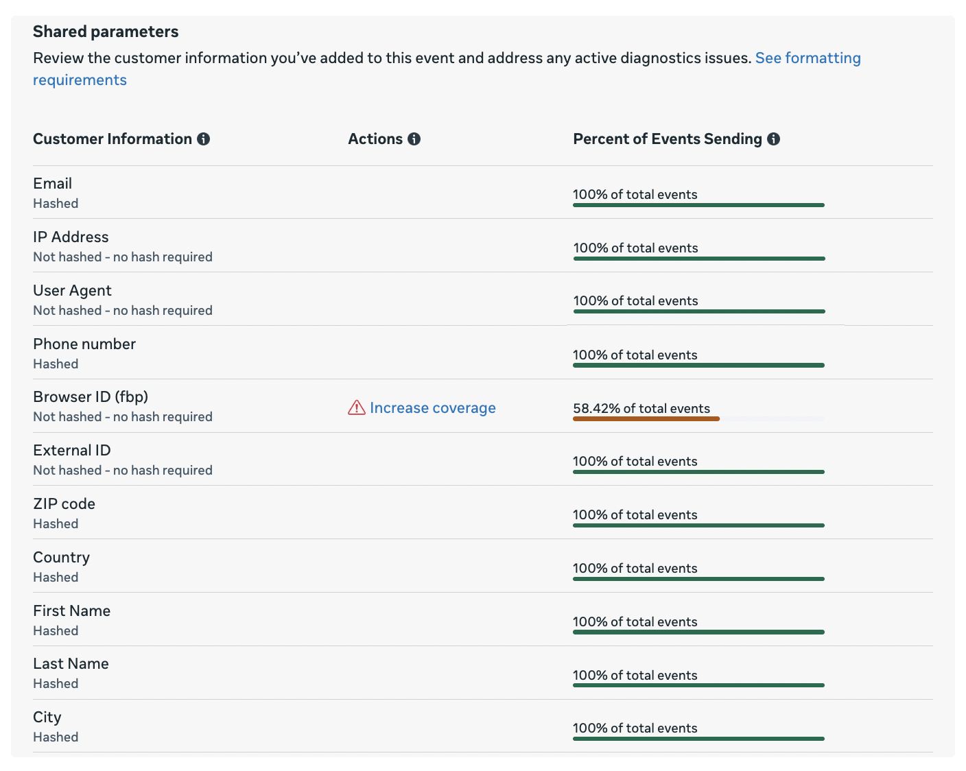Click the Shared parameters heading
Viewport: 966px width, 771px height.
106,32
